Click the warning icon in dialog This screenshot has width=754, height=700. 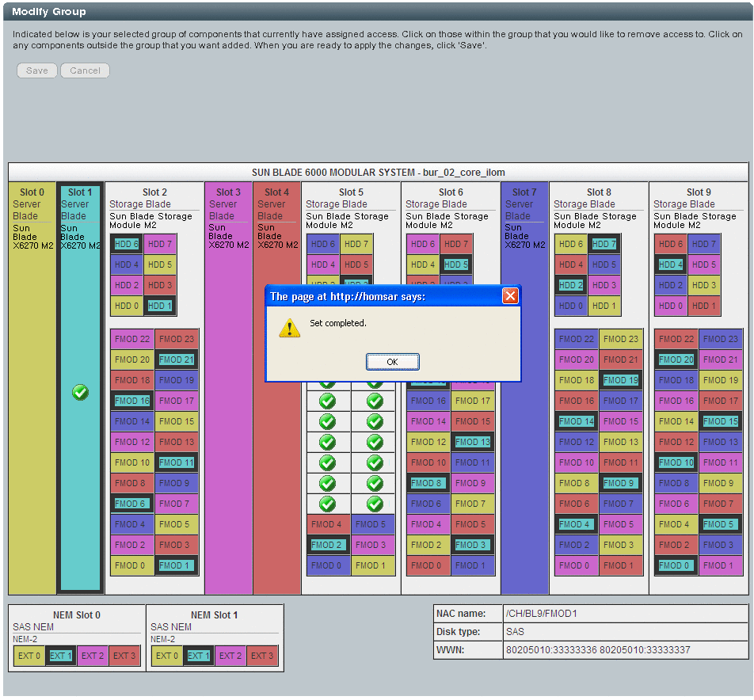(x=290, y=328)
